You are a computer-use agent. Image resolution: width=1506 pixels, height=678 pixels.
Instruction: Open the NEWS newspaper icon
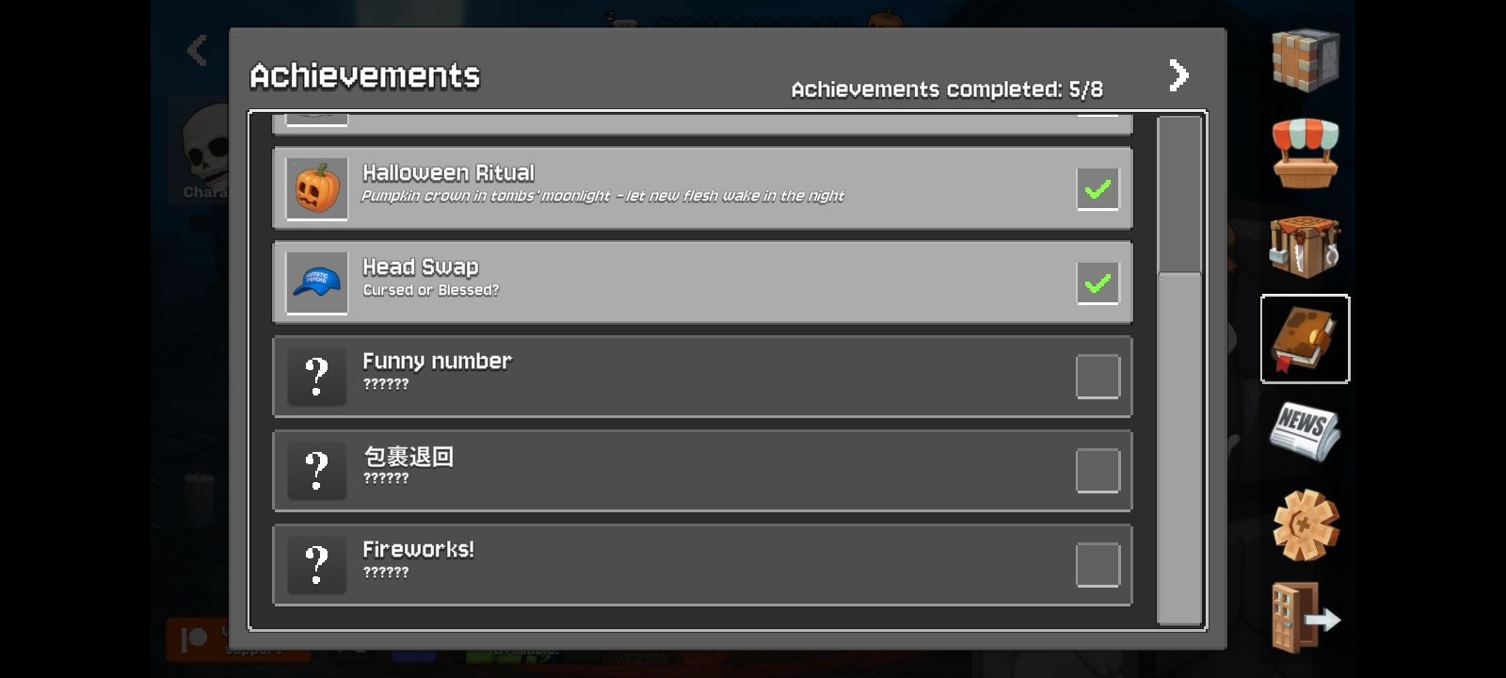click(1306, 431)
